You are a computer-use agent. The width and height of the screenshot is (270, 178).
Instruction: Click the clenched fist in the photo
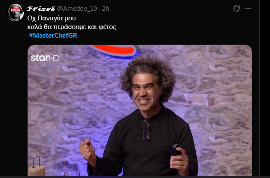(87, 149)
